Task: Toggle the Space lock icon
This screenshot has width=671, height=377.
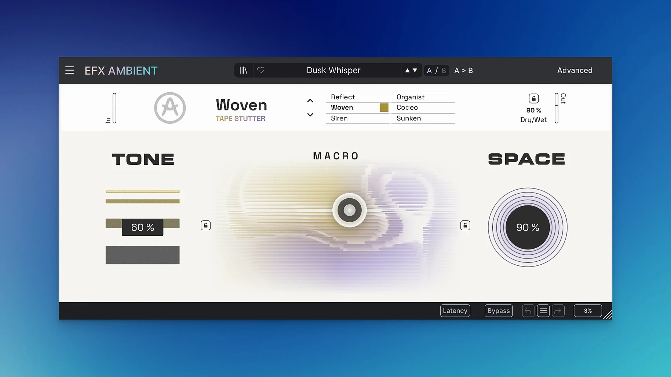Action: [465, 225]
